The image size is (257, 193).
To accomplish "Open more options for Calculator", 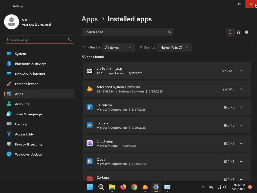I will [242, 107].
